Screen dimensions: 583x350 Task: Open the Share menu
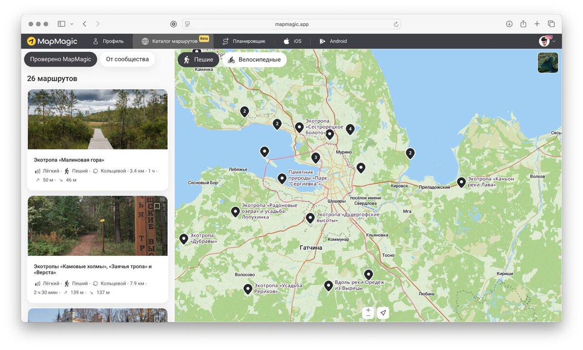pos(523,24)
